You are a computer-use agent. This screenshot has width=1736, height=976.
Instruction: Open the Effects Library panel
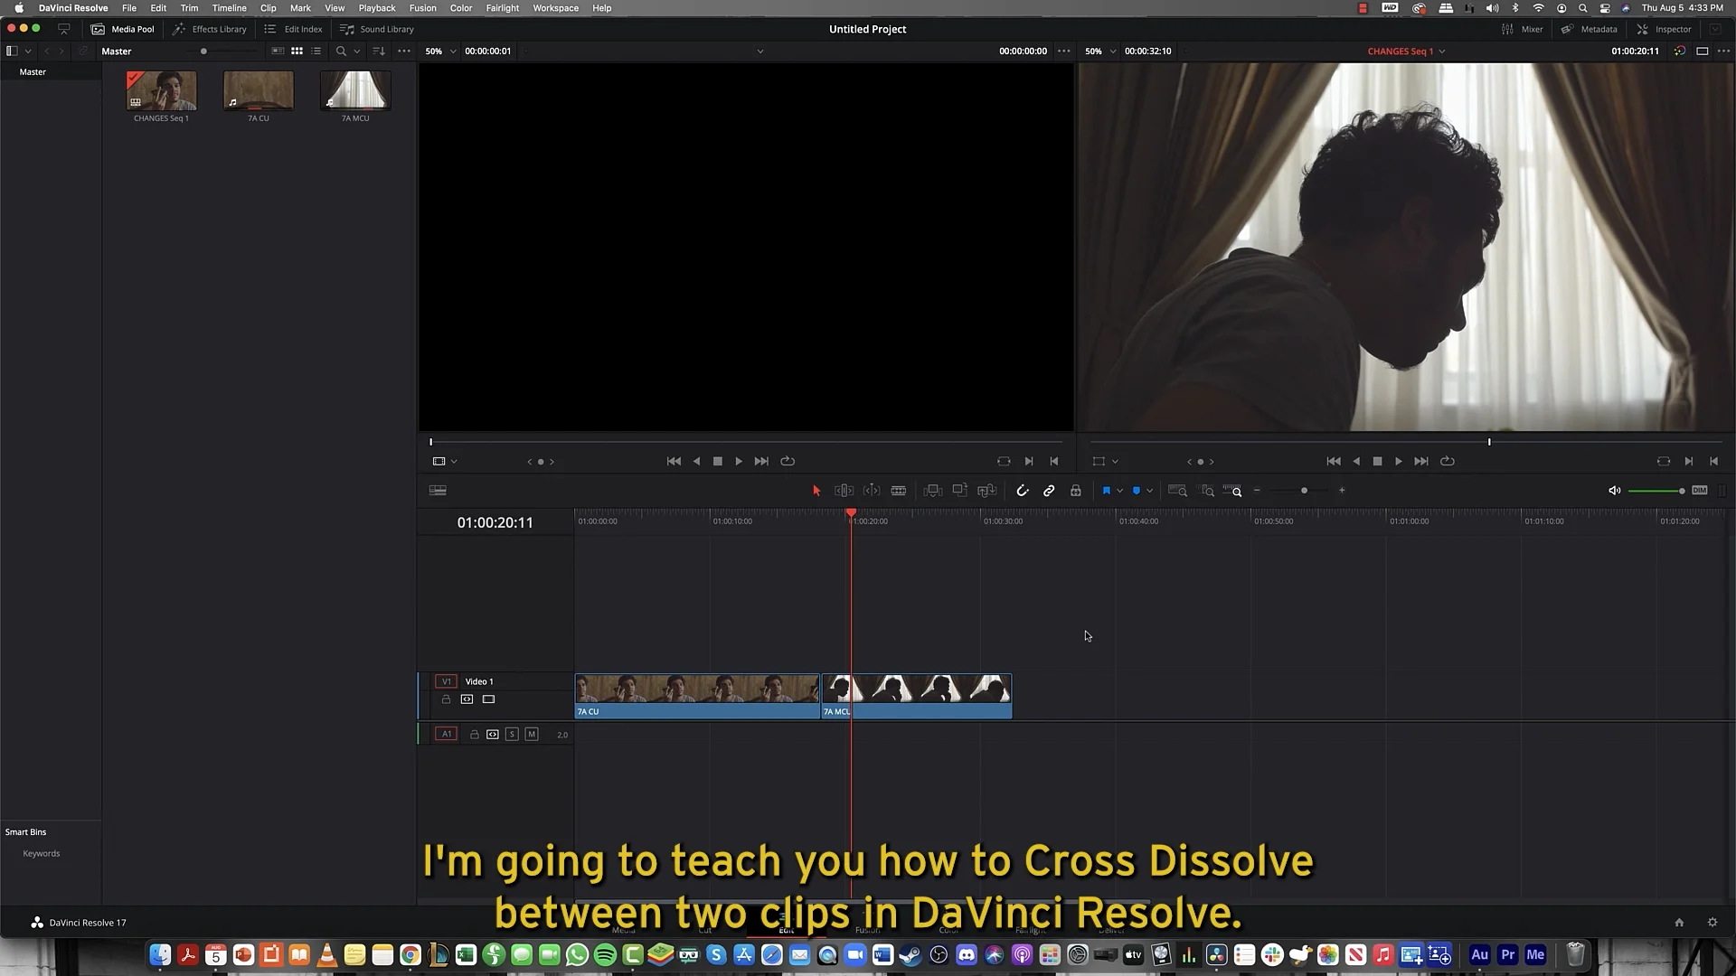(209, 29)
